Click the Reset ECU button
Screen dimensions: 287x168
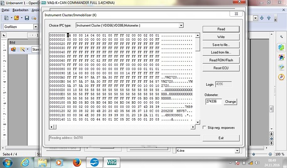click(221, 68)
